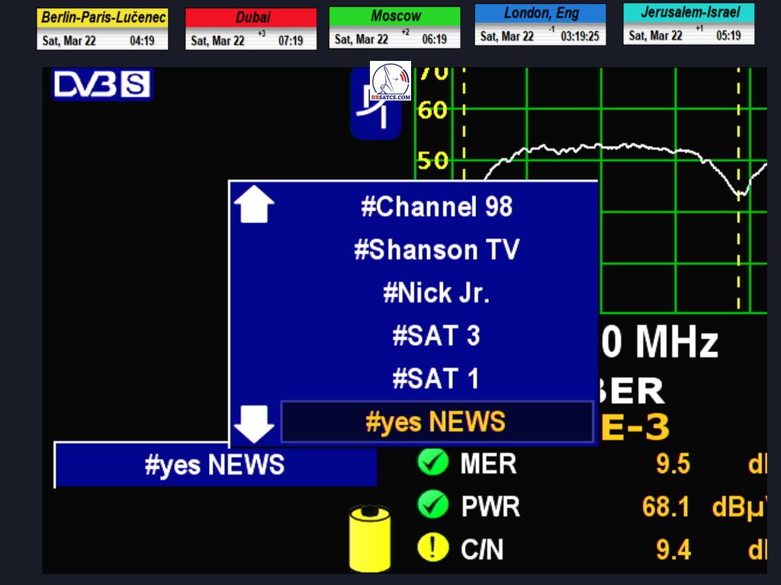Image resolution: width=781 pixels, height=585 pixels.
Task: Click the red Dubai clock widget
Action: pos(251,29)
